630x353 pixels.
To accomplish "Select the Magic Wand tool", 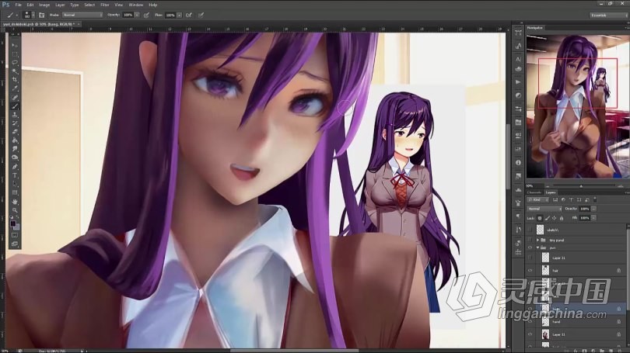I will (x=15, y=71).
